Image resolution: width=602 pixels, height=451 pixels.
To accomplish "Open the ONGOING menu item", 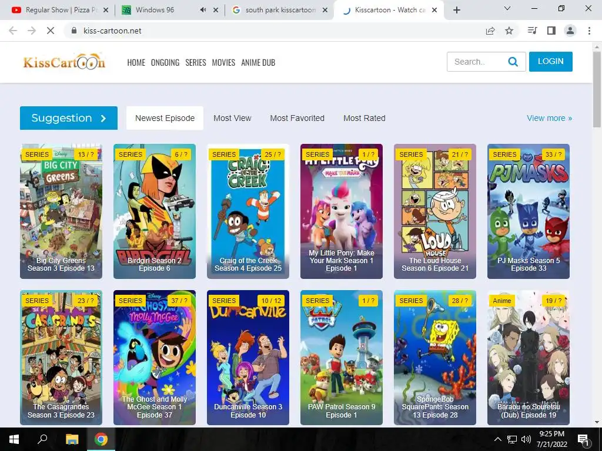I will (x=165, y=62).
